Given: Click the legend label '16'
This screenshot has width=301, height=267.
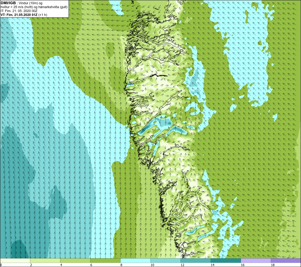Looking at the screenshot, I should [243, 265].
